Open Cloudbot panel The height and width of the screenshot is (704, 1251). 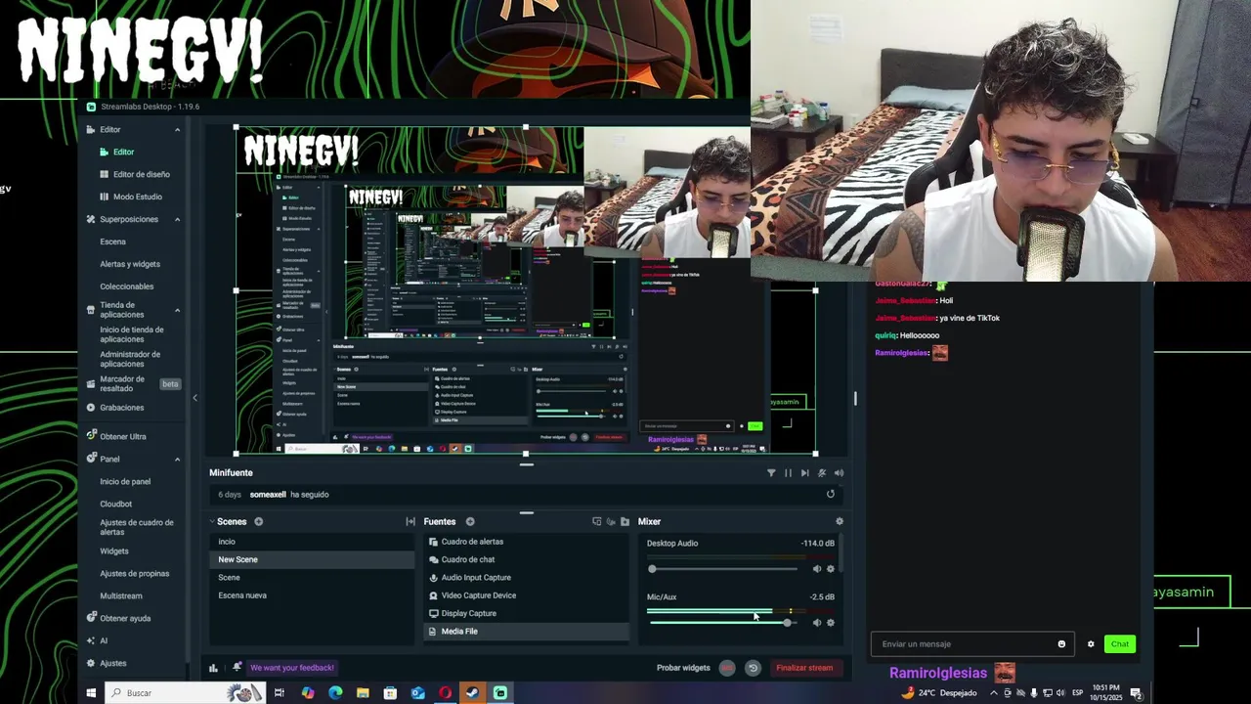pos(115,504)
